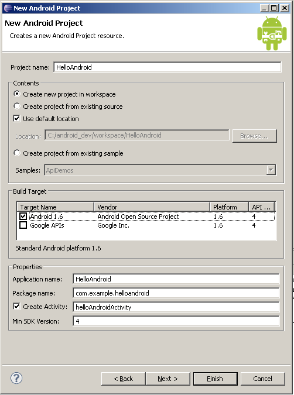
Task: Cancel the New Android Project wizard
Action: [262, 379]
